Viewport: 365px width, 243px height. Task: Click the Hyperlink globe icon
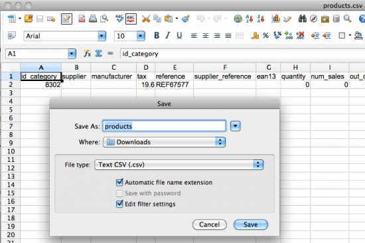click(238, 19)
